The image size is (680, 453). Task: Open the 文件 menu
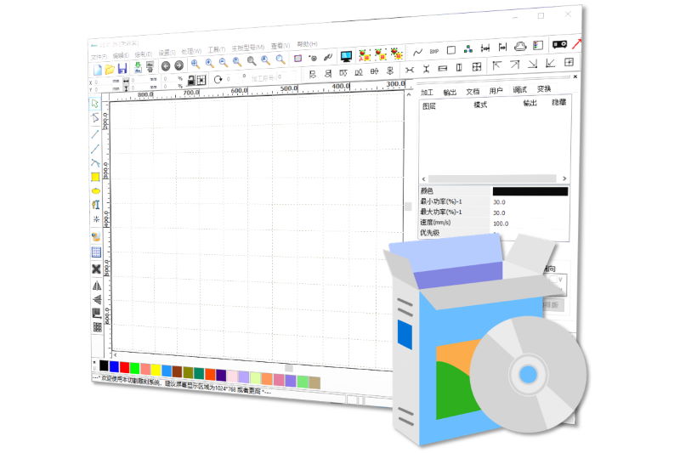pyautogui.click(x=99, y=57)
